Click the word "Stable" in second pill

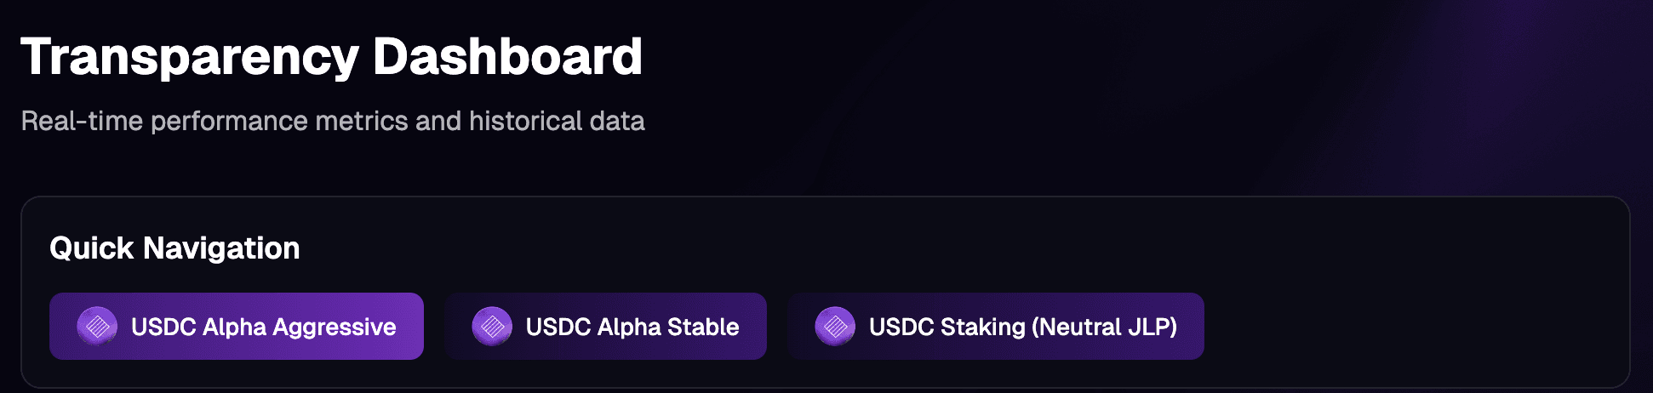point(703,327)
